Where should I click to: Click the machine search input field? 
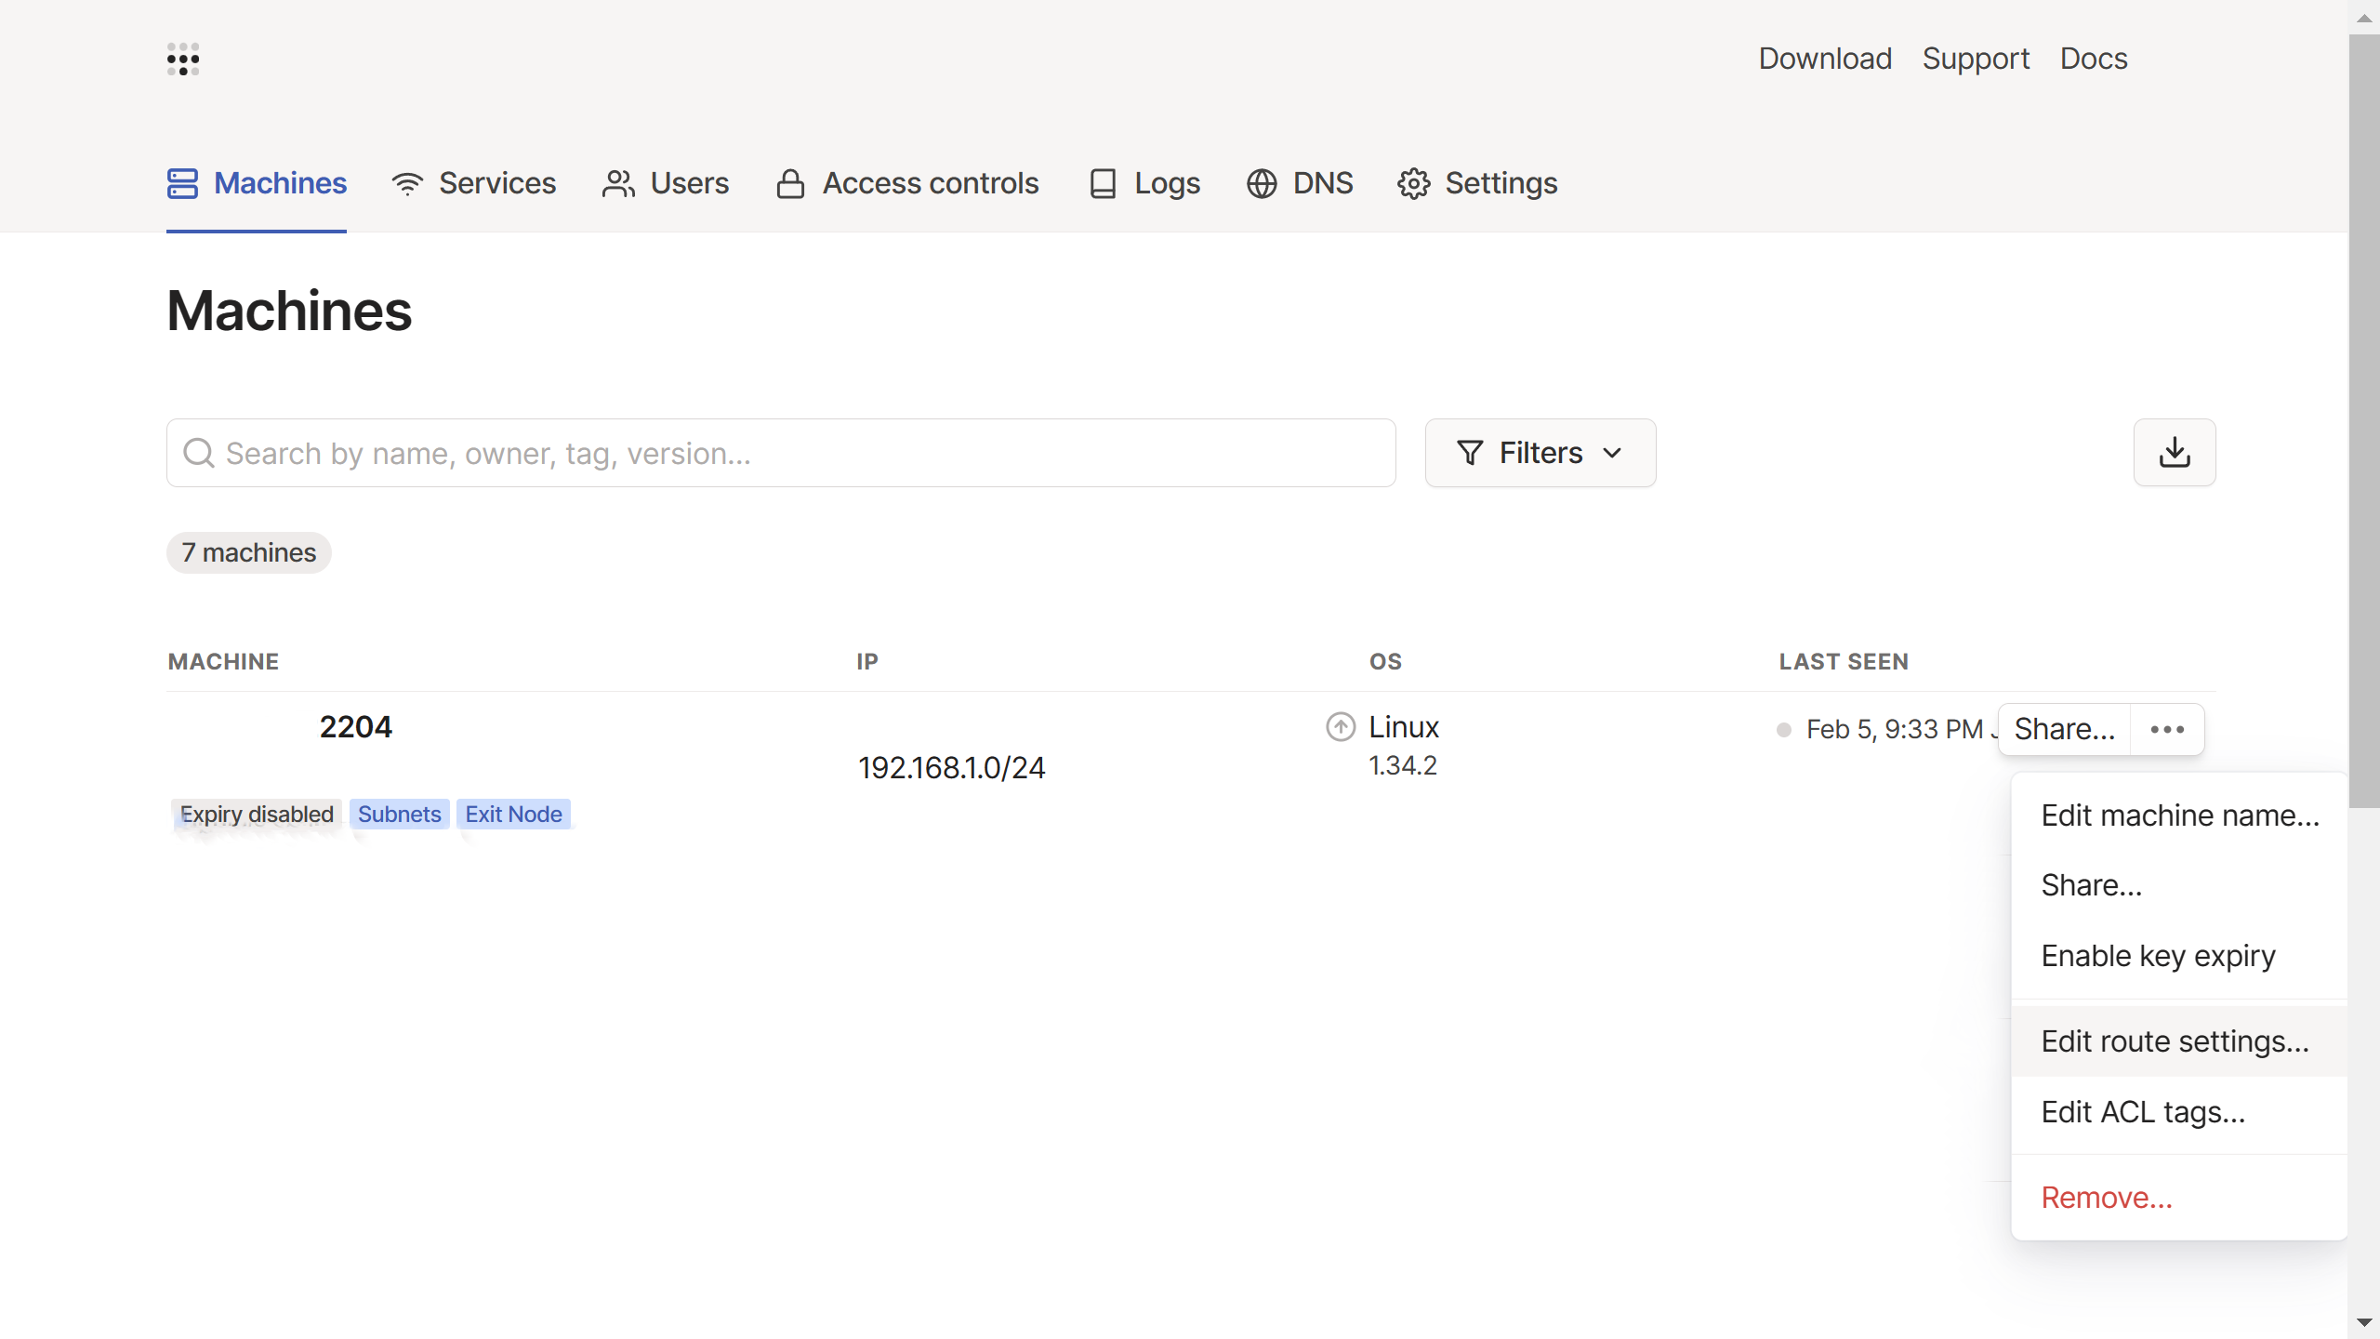pos(800,453)
